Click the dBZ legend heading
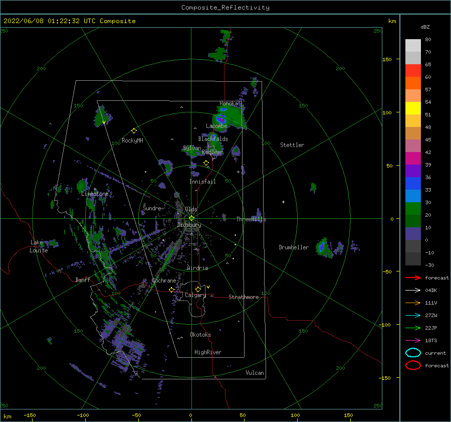Screen dimensions: 451x422 tap(425, 27)
